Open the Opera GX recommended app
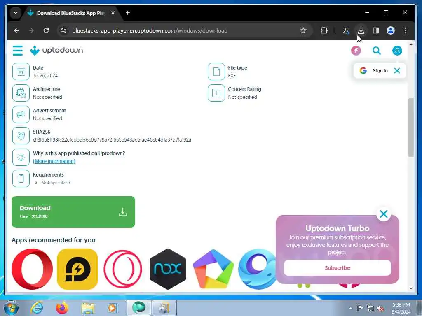 click(x=123, y=269)
